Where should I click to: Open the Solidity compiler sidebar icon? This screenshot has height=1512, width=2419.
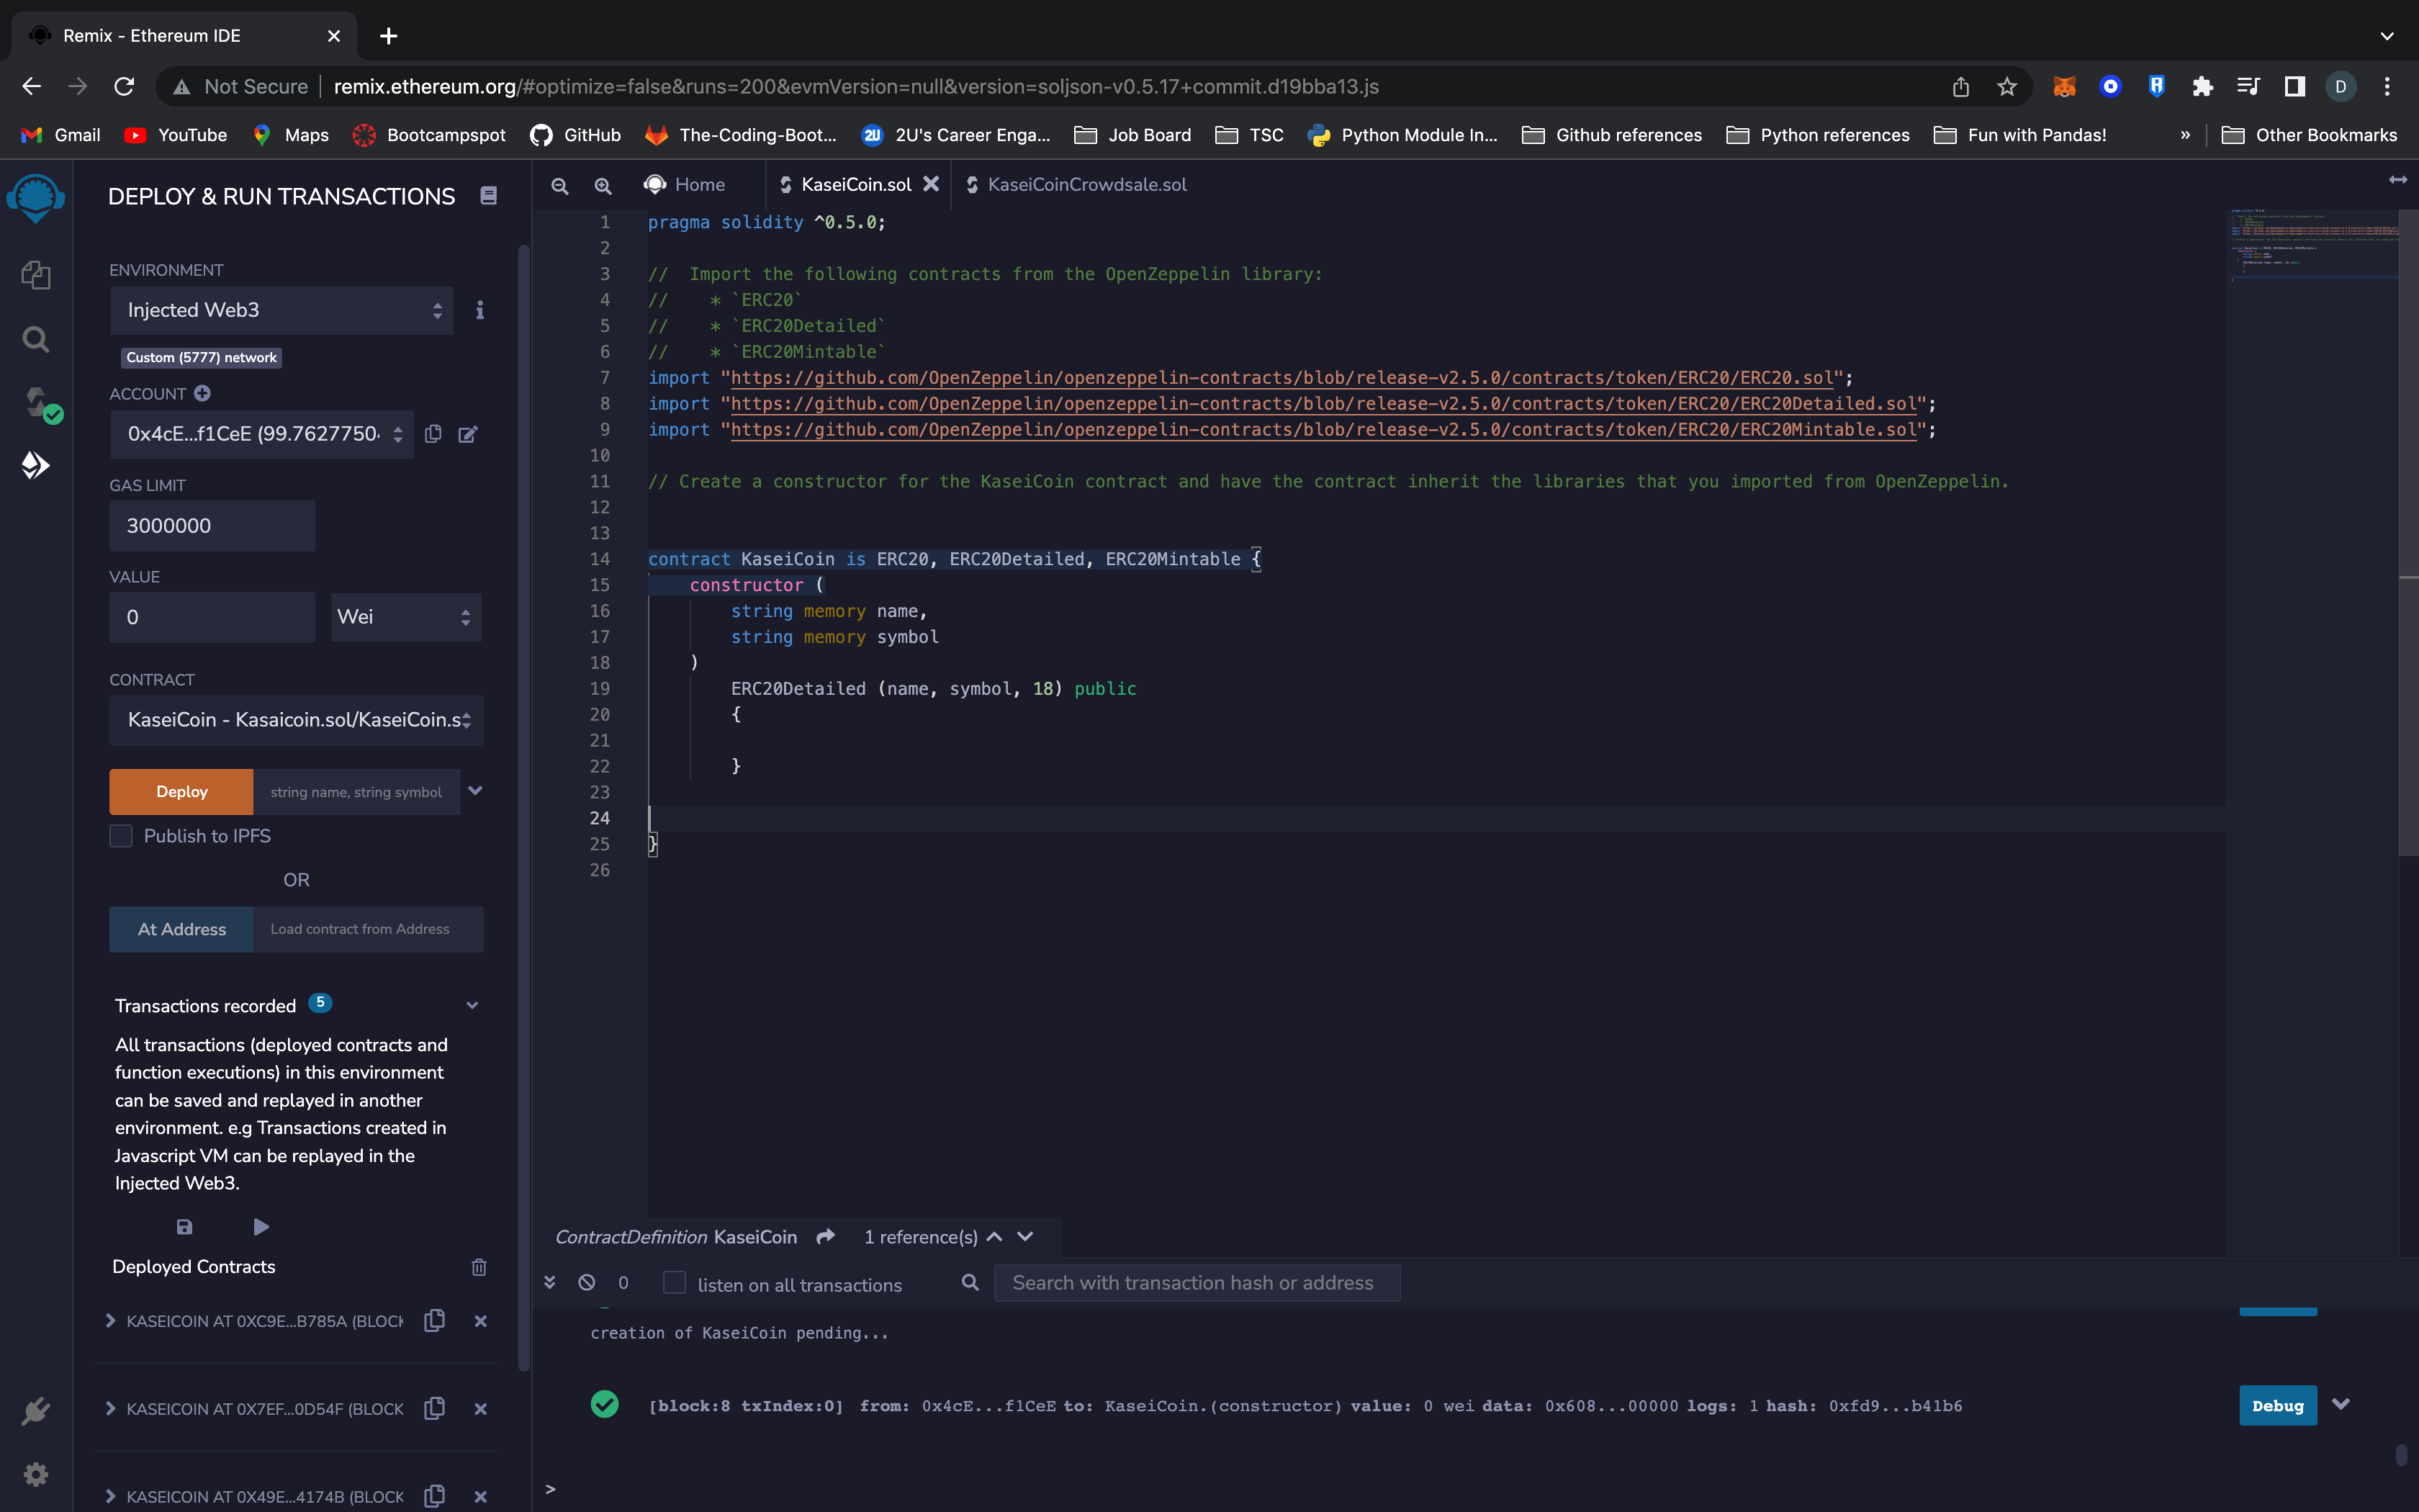tap(40, 404)
